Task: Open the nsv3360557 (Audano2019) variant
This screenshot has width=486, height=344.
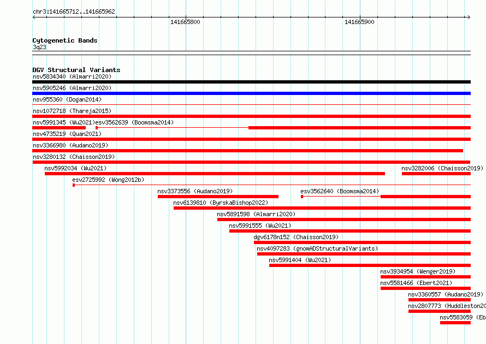Action: coord(446,294)
